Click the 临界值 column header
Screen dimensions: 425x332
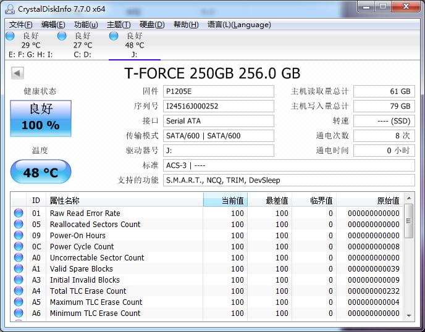click(314, 201)
